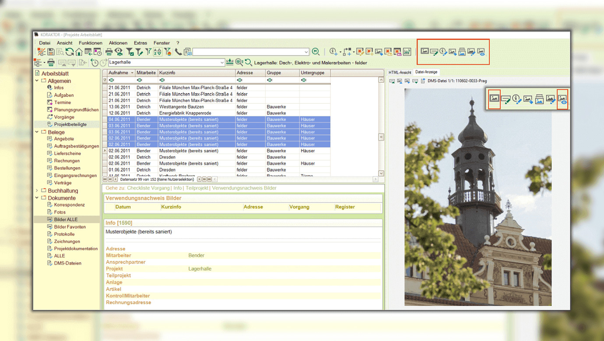The height and width of the screenshot is (341, 604).
Task: Jump to Checkliste Vorgang link
Action: 148,188
